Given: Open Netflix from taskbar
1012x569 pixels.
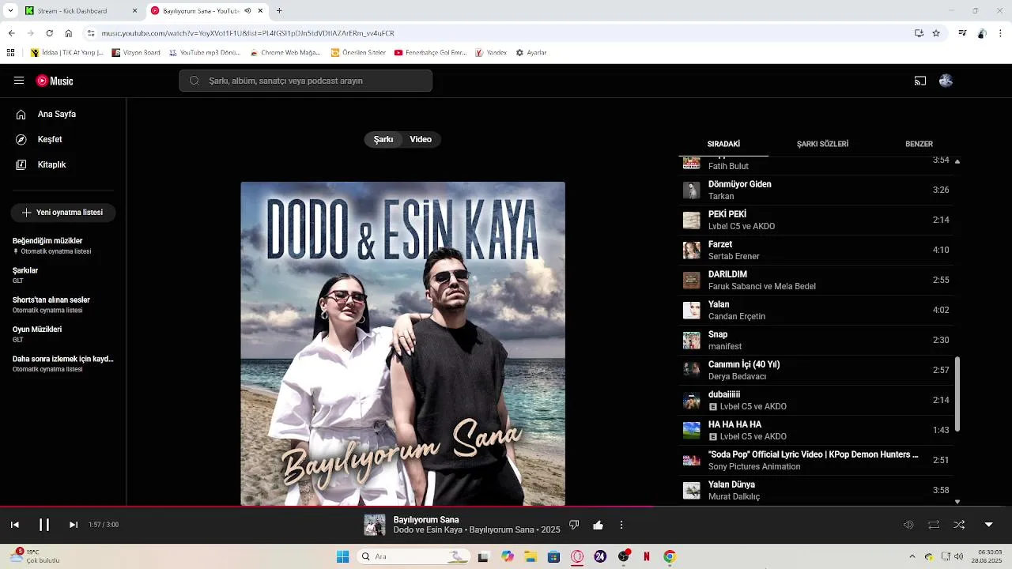Looking at the screenshot, I should click(647, 556).
